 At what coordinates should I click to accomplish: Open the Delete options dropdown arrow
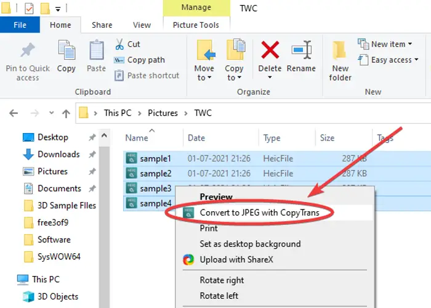click(270, 78)
